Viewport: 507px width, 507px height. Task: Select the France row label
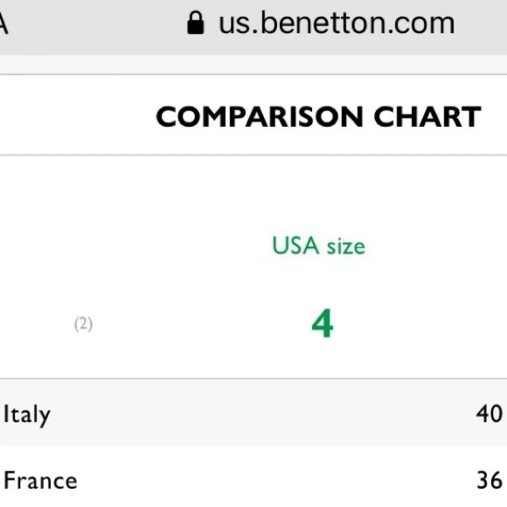tap(40, 480)
